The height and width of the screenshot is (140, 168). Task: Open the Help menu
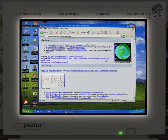67,29
